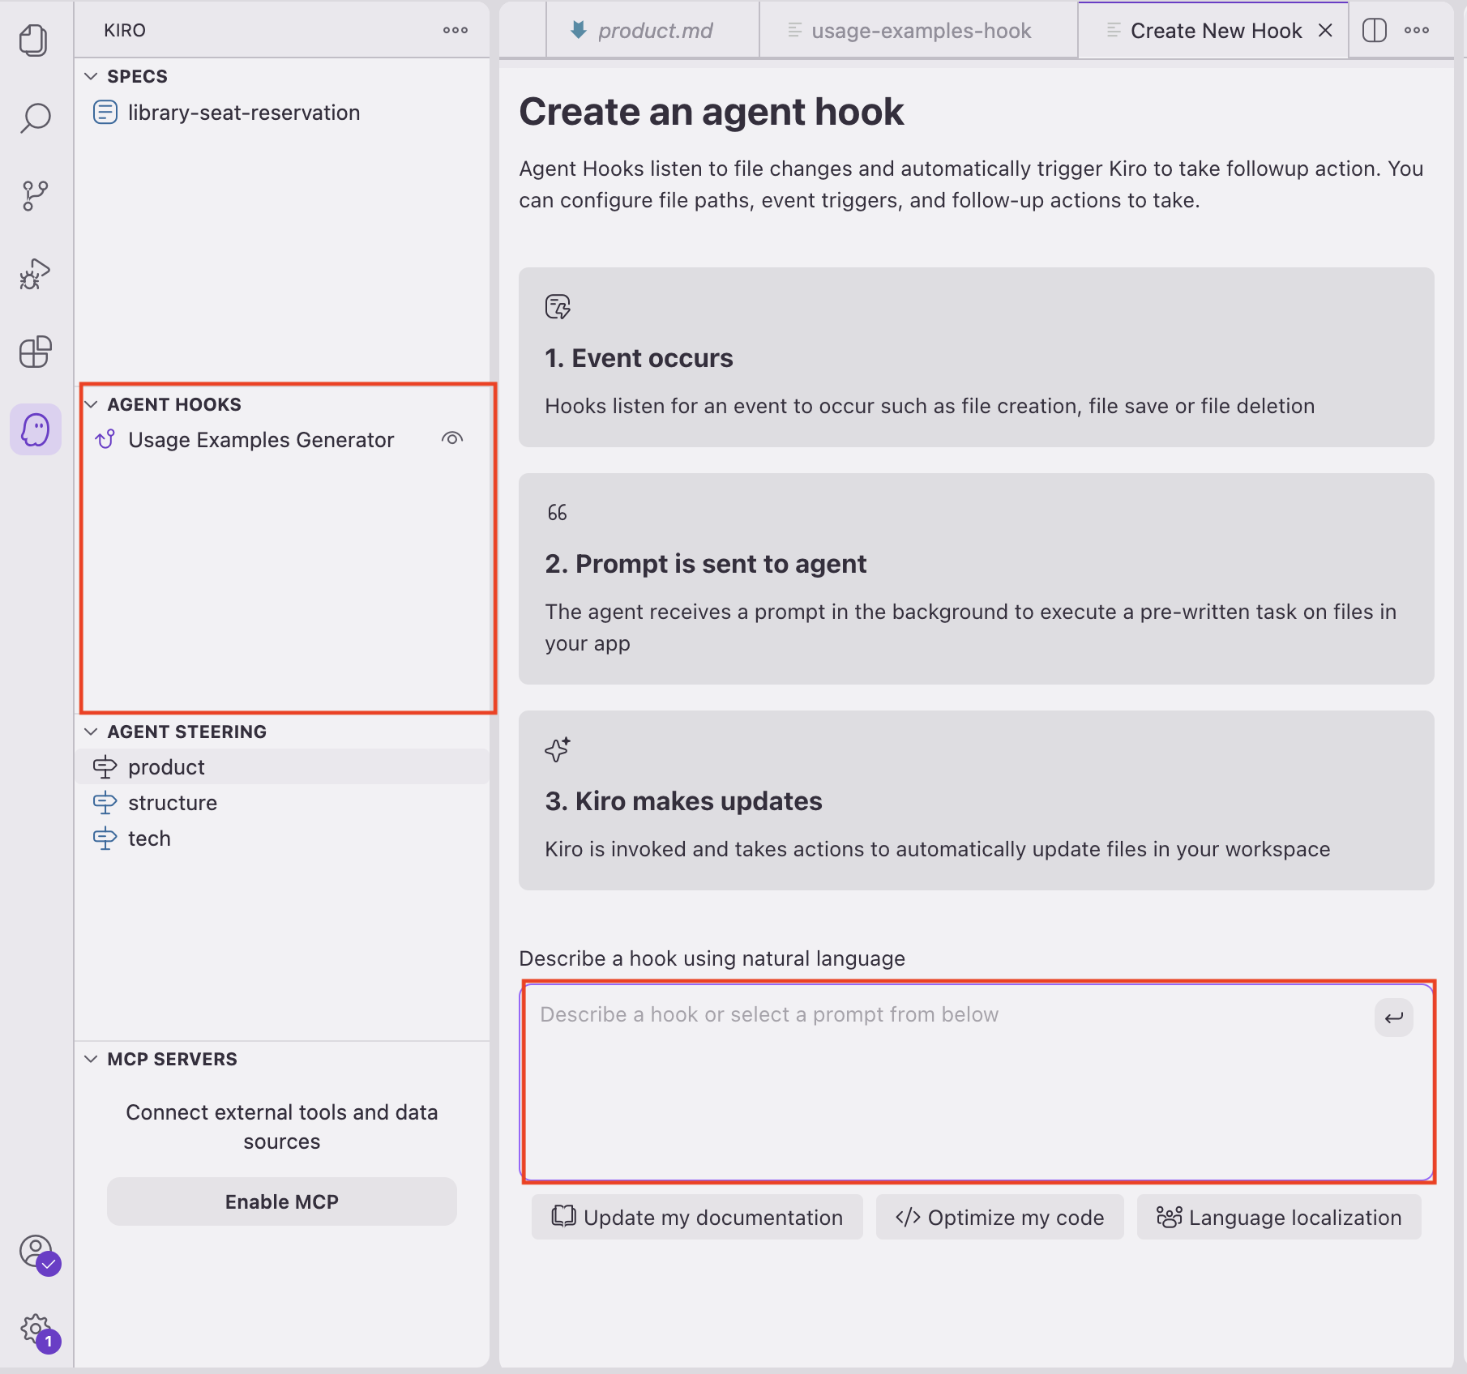
Task: Click the Enable MCP button
Action: point(282,1201)
